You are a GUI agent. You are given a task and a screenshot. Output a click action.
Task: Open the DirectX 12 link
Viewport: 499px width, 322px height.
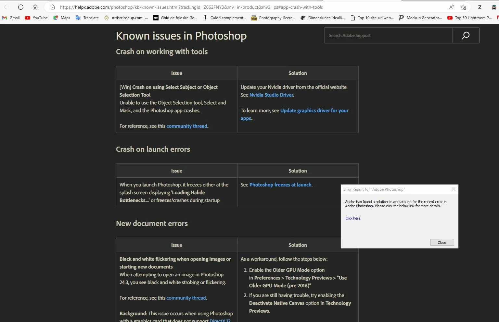tap(220, 320)
